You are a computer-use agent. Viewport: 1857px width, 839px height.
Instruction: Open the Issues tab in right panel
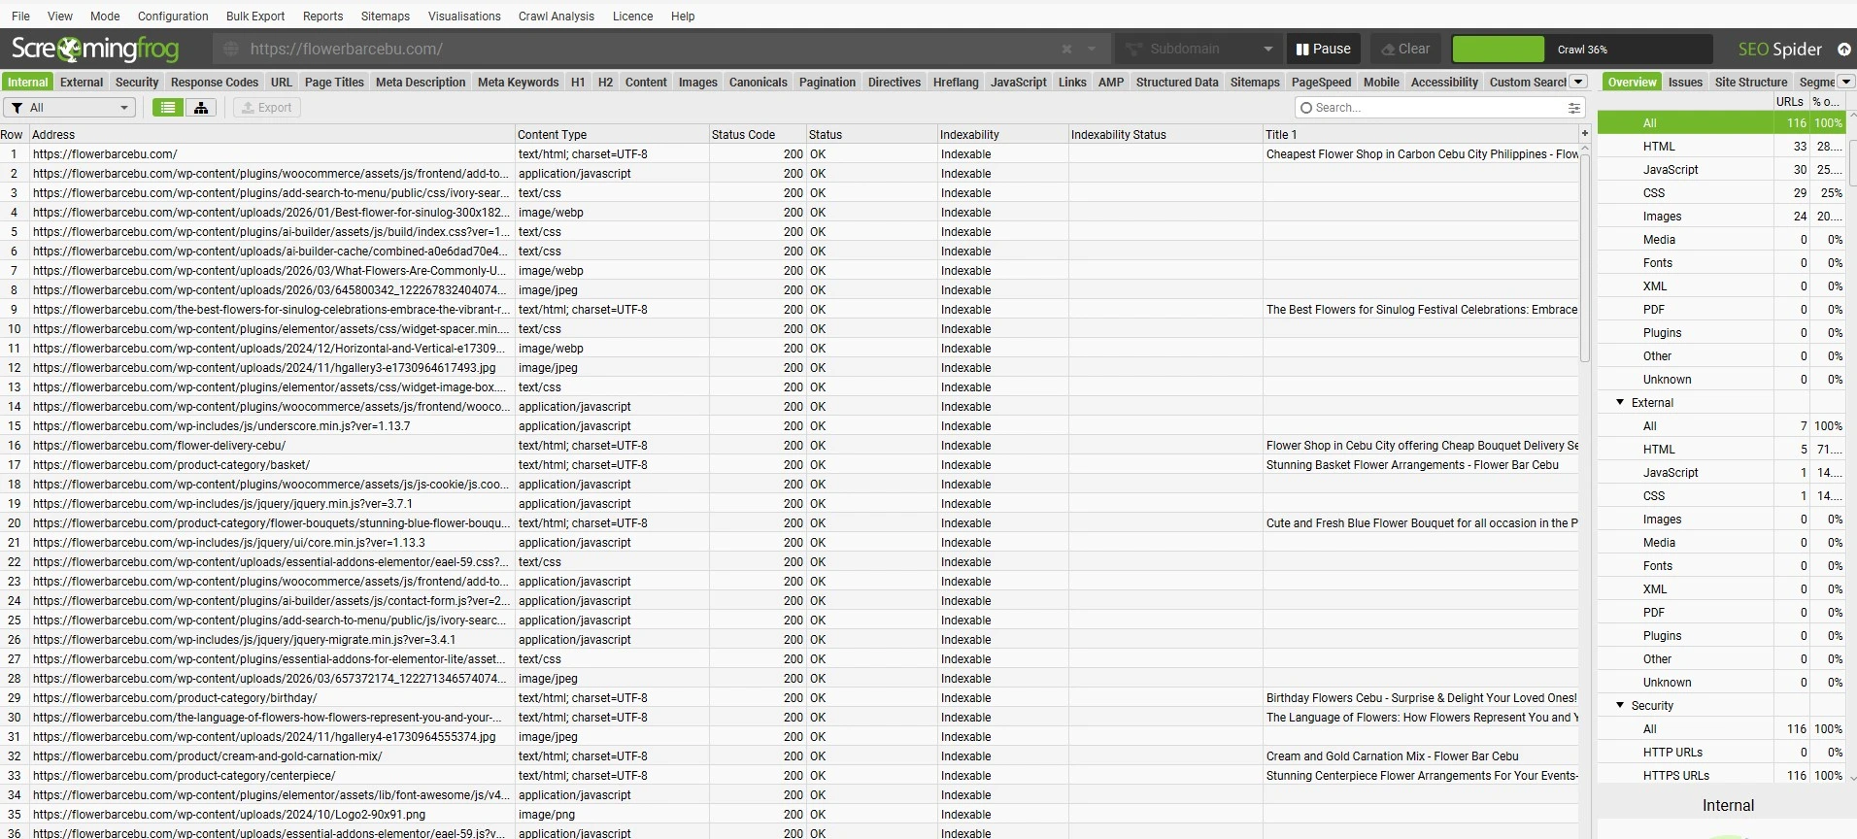(1685, 82)
